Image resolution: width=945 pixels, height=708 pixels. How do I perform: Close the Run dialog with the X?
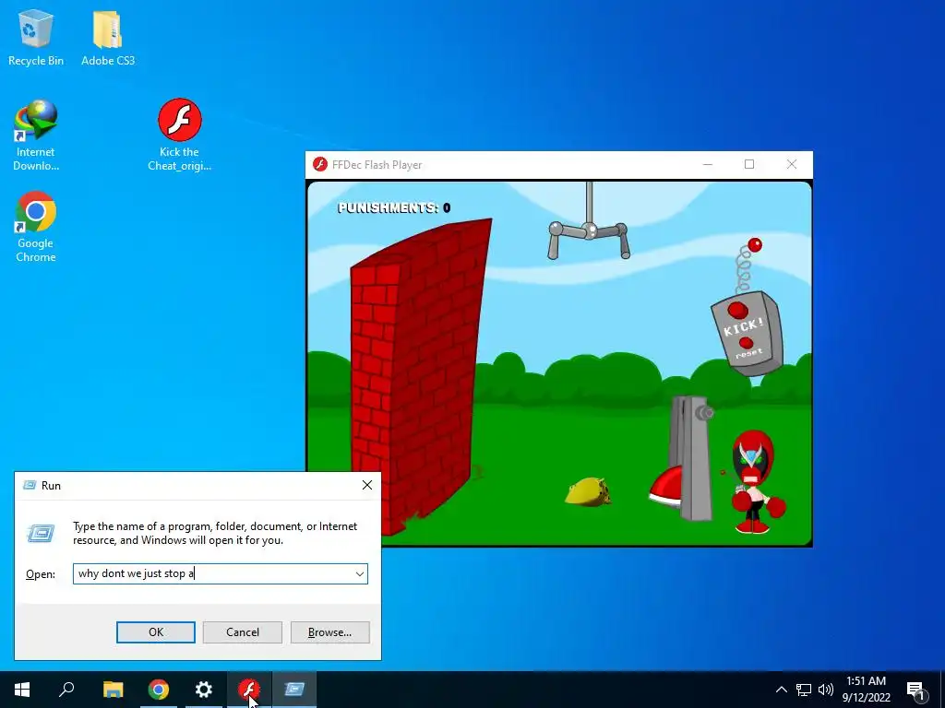click(x=367, y=485)
